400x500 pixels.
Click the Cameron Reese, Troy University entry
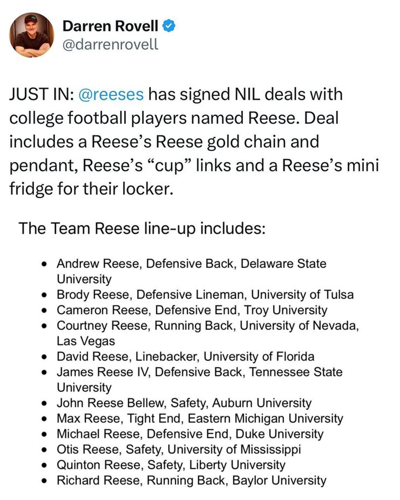[x=192, y=310]
